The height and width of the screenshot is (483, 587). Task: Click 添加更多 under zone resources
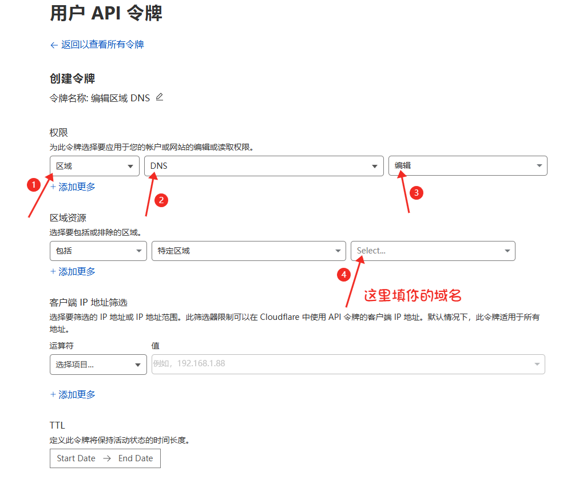click(73, 271)
